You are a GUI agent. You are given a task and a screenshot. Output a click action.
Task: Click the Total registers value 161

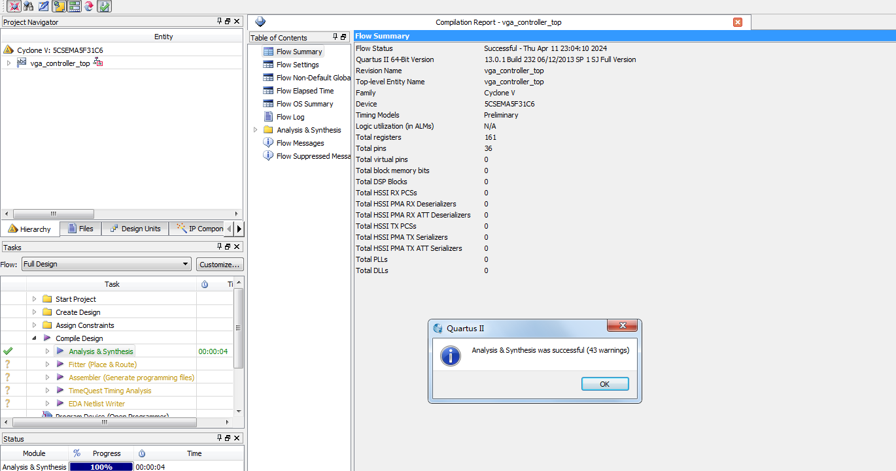point(491,137)
